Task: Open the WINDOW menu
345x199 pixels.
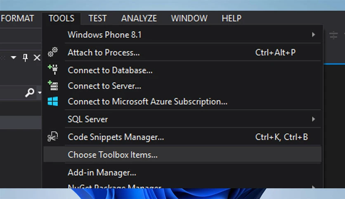Action: point(189,18)
